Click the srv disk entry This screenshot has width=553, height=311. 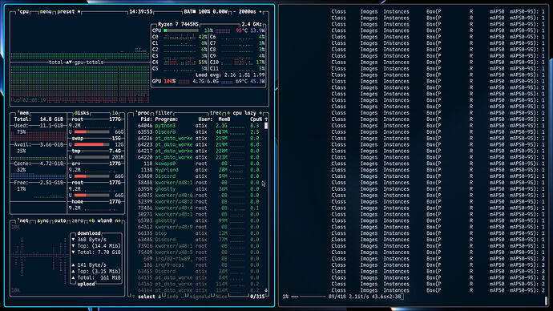click(96, 164)
